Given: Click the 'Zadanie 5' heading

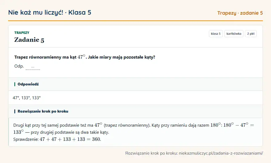Looking at the screenshot, I should [29, 40].
